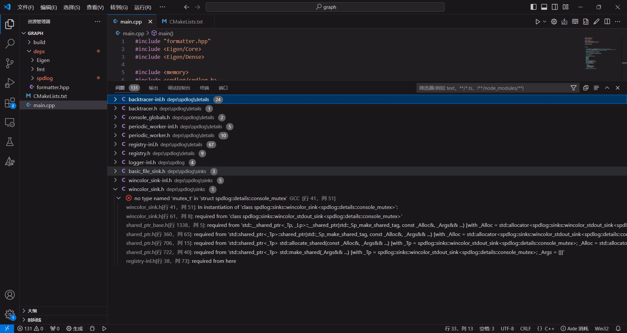Image resolution: width=627 pixels, height=333 pixels.
Task: Open CMakeLists.txt in the explorer
Action: [63, 96]
